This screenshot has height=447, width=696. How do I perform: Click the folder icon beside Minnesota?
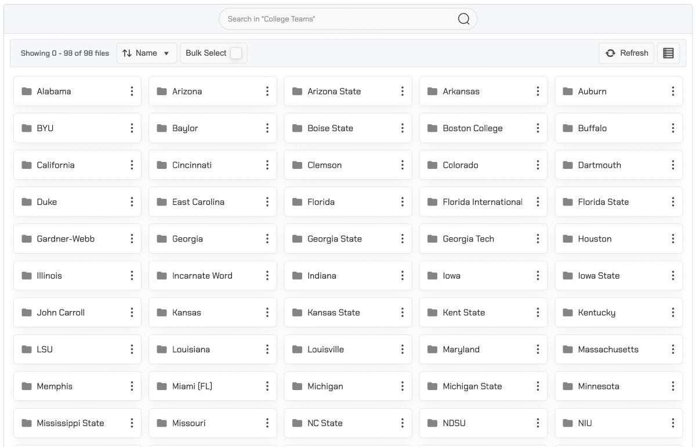tap(568, 386)
